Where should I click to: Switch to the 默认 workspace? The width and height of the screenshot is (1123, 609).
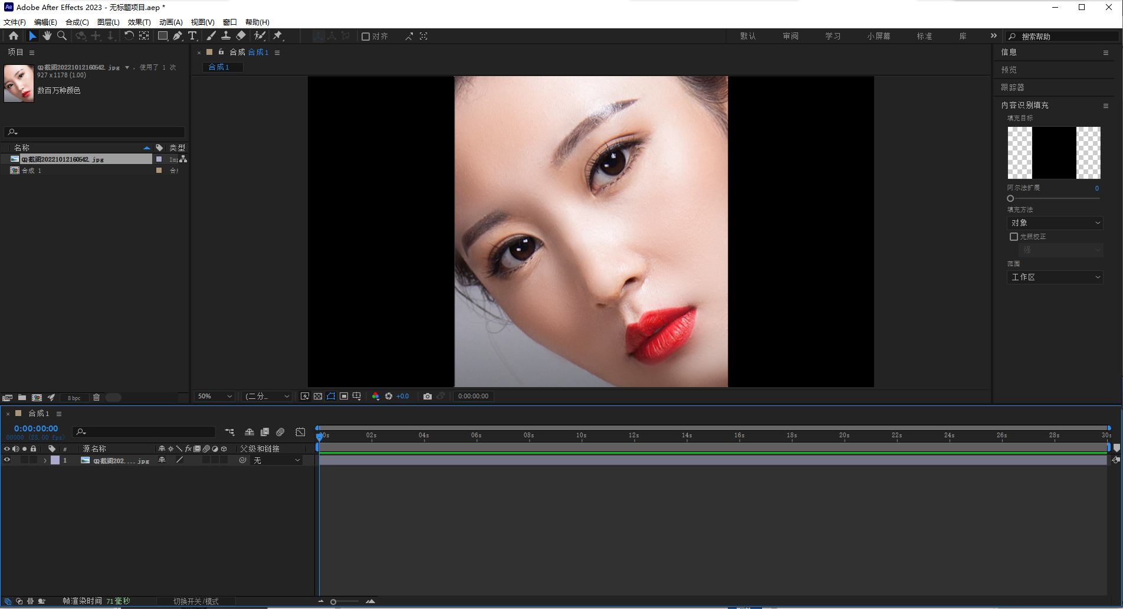click(748, 37)
